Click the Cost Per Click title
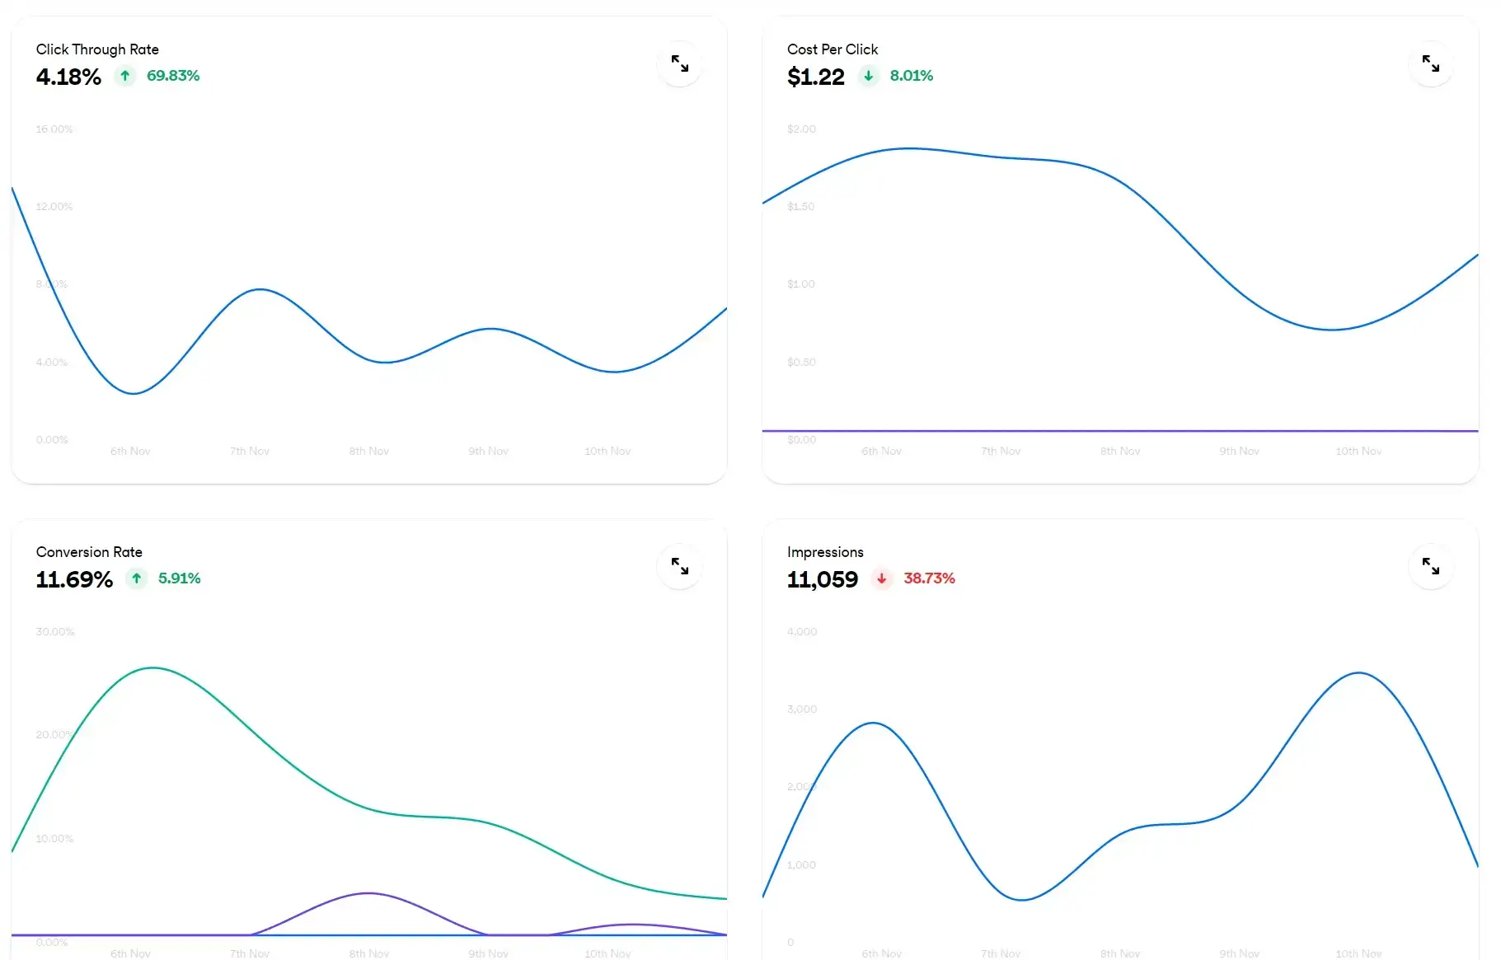The height and width of the screenshot is (960, 1501). 833,49
